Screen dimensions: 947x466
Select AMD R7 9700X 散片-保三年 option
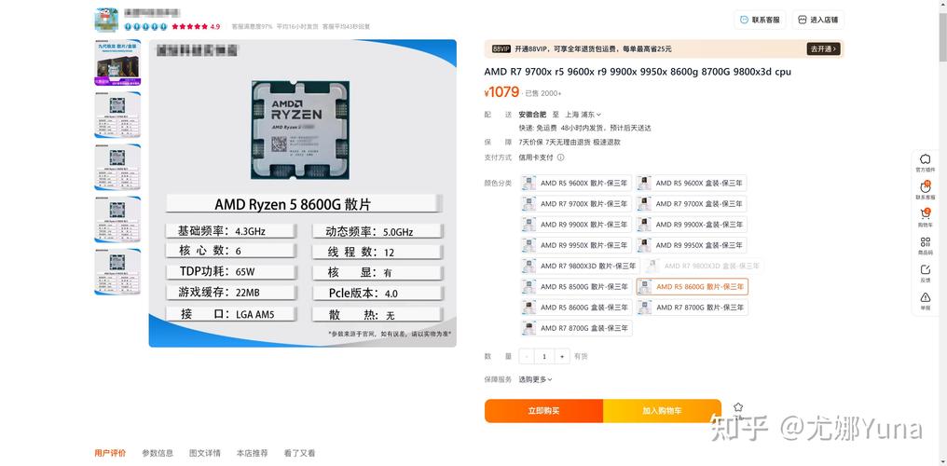[576, 203]
